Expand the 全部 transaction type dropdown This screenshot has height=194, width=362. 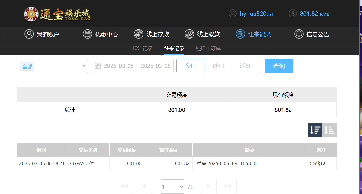point(52,66)
